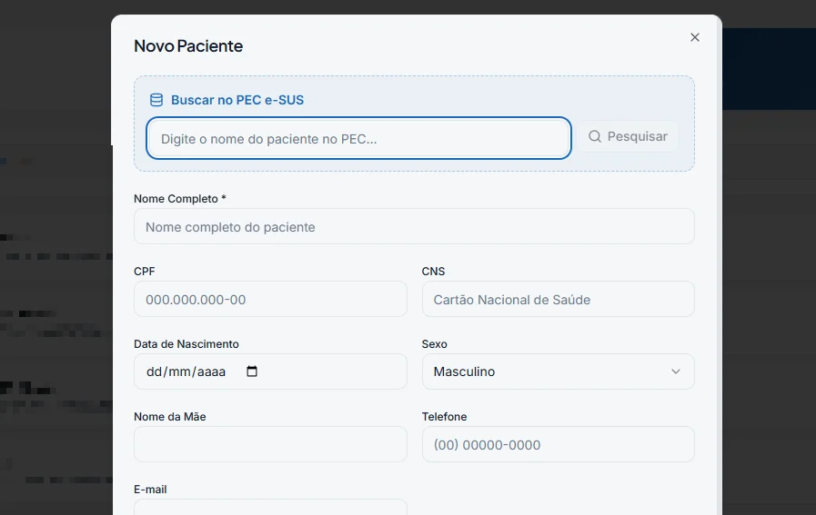Focus the PEC patient name search field
This screenshot has width=816, height=515.
(358, 138)
